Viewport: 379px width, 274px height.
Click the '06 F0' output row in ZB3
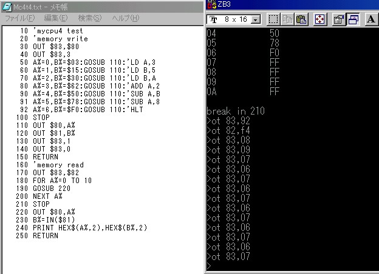click(x=243, y=53)
